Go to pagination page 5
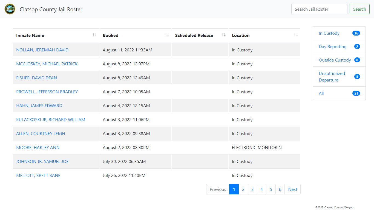Image resolution: width=374 pixels, height=210 pixels. coord(271,189)
